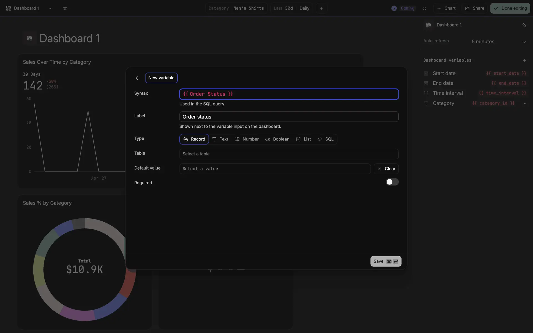
Task: Click the edit pencil icon beside Dashboard 1
Action: (x=524, y=25)
